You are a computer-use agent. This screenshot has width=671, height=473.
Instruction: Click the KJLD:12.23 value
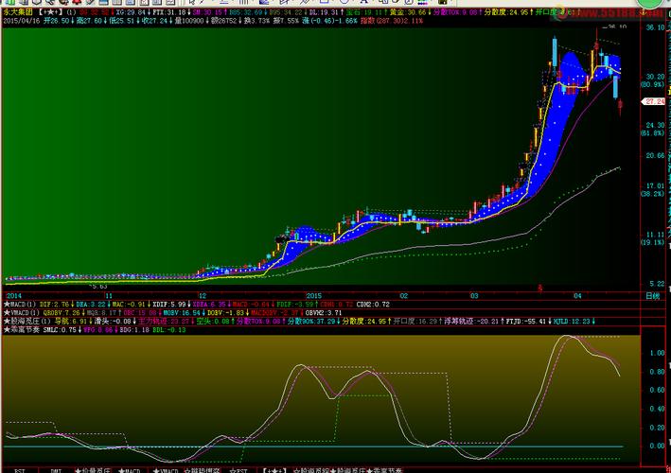573,322
